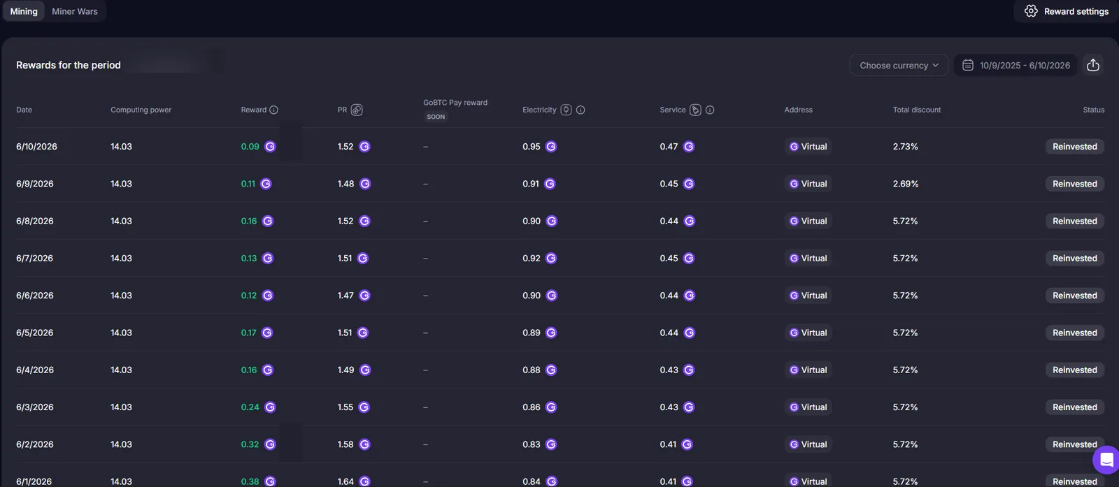This screenshot has height=487, width=1119.
Task: Click Reinvested status for 6/9/2026
Action: coord(1075,184)
